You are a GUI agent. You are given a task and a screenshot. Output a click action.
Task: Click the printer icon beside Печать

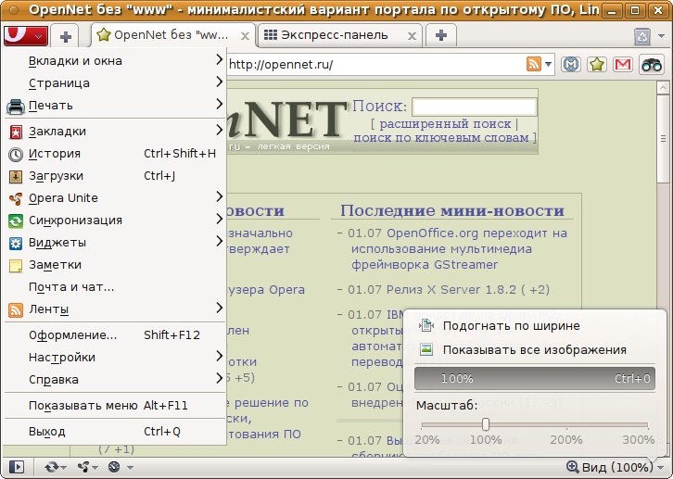point(16,107)
